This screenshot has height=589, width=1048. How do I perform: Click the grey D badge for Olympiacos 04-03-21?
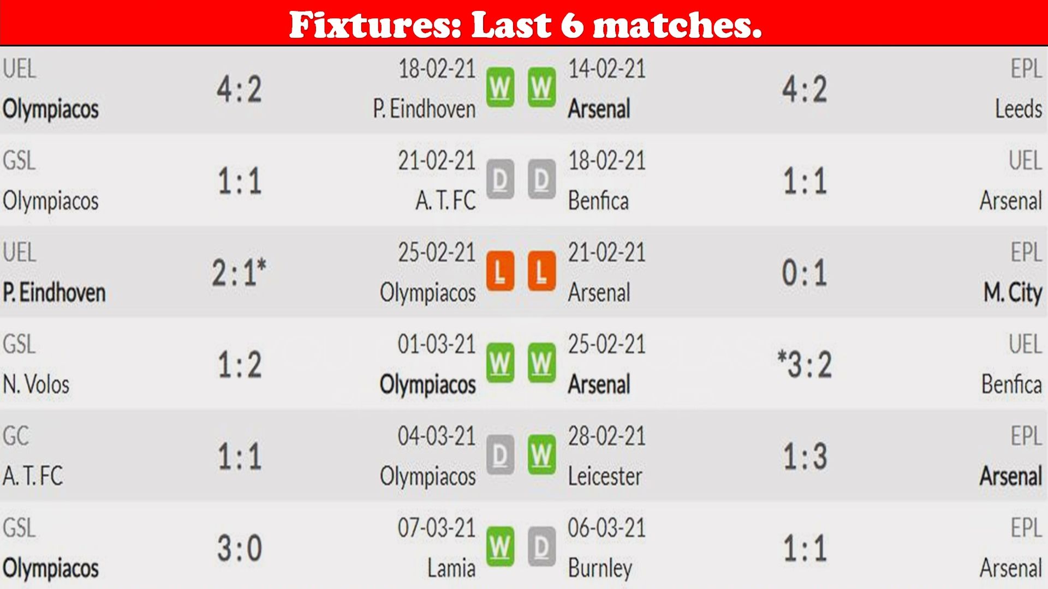pos(500,455)
